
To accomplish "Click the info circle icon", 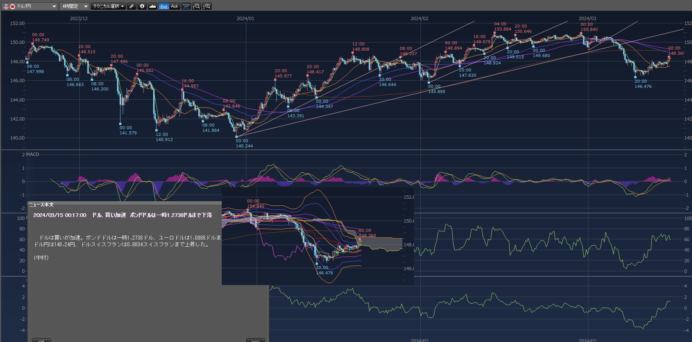I will [142, 6].
